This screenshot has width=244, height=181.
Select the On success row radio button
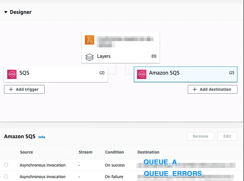[x=6, y=165]
